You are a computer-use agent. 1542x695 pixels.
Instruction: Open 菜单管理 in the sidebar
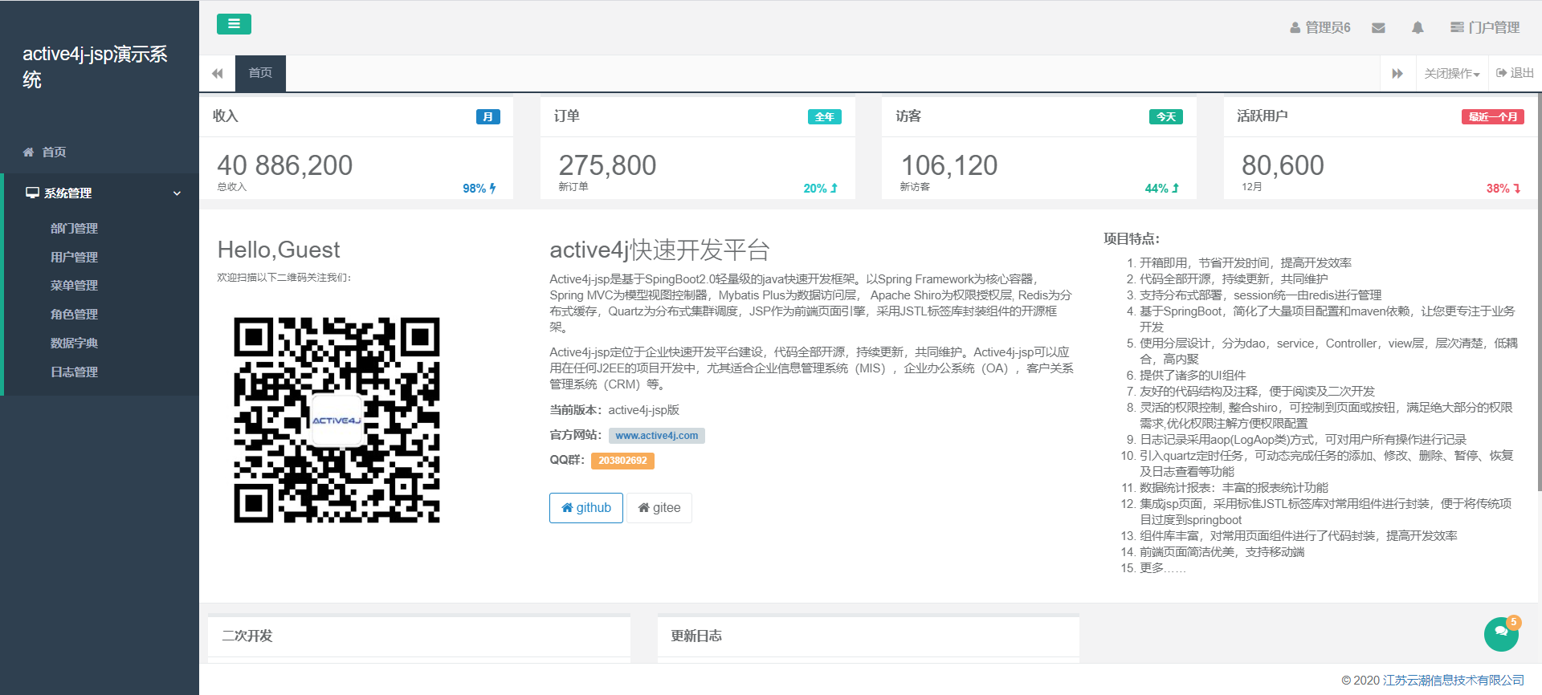point(74,286)
